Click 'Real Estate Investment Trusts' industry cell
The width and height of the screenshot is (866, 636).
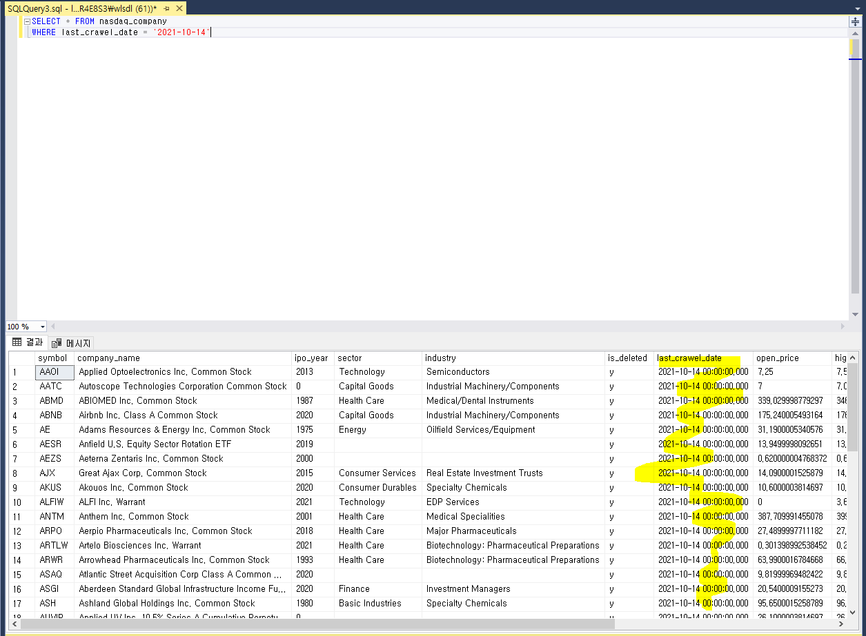513,473
